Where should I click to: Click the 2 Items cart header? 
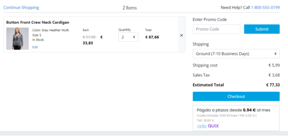[130, 8]
